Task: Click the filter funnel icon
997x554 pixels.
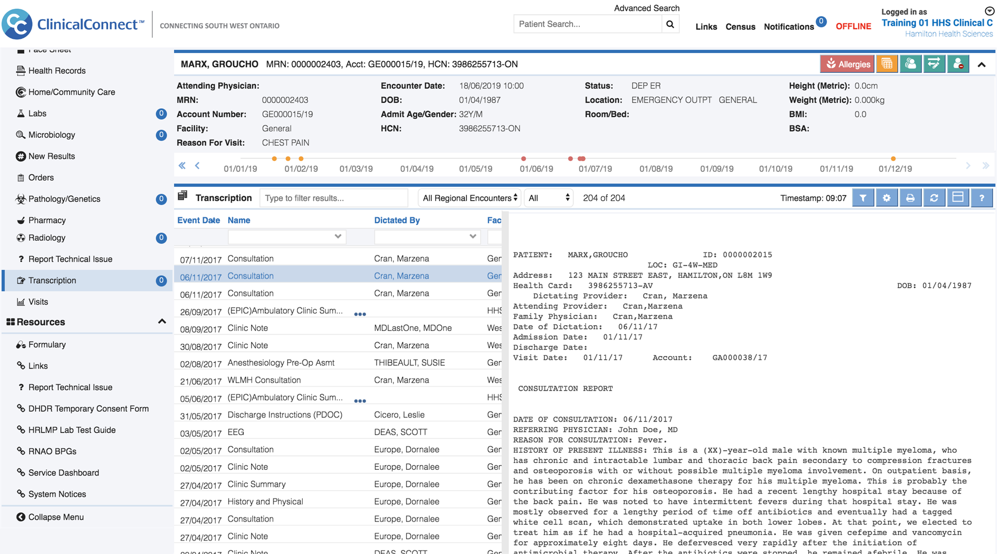Action: click(863, 198)
